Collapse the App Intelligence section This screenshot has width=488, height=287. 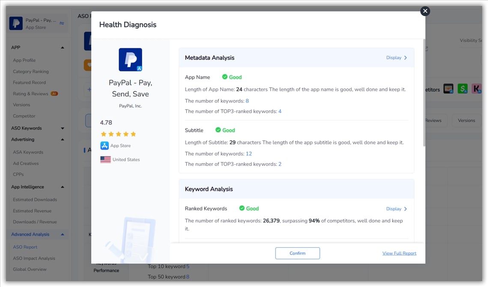pyautogui.click(x=62, y=187)
